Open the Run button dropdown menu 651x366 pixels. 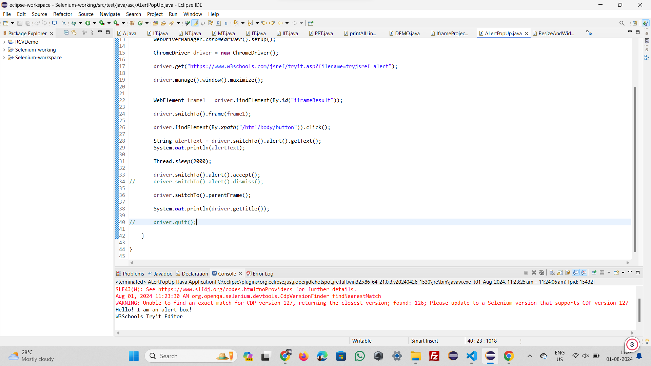tap(95, 23)
